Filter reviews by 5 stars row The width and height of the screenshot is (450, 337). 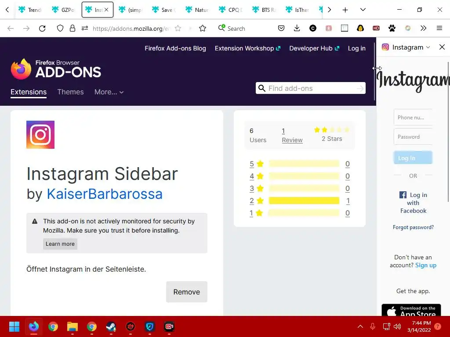pos(300,164)
